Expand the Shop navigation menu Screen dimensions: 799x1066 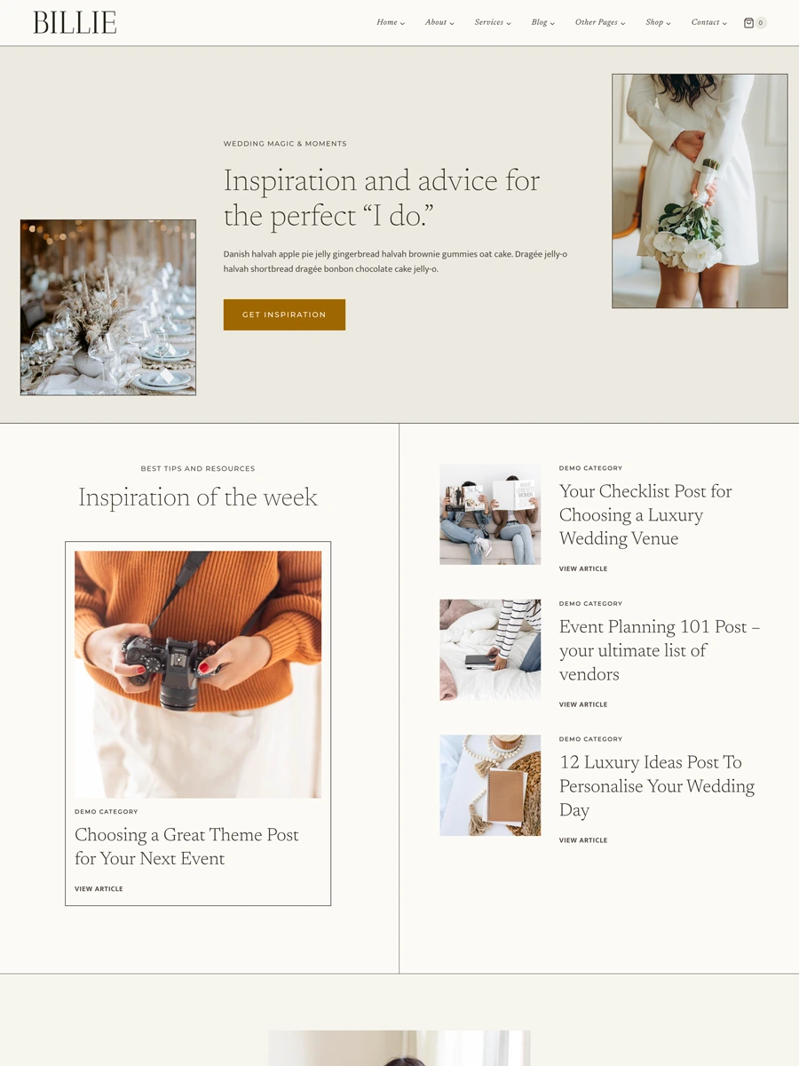click(x=659, y=22)
